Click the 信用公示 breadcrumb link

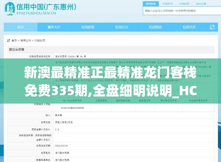26,40
